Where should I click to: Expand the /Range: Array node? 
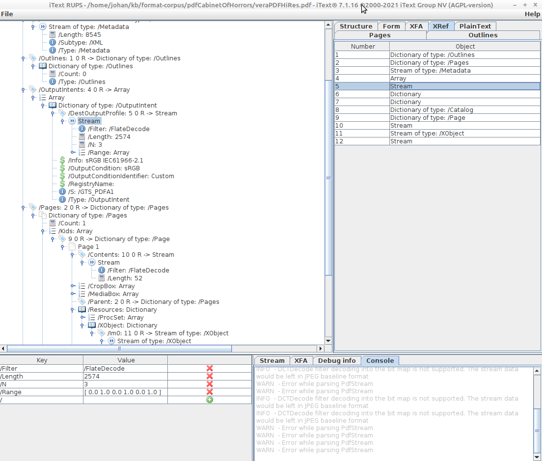coord(72,152)
